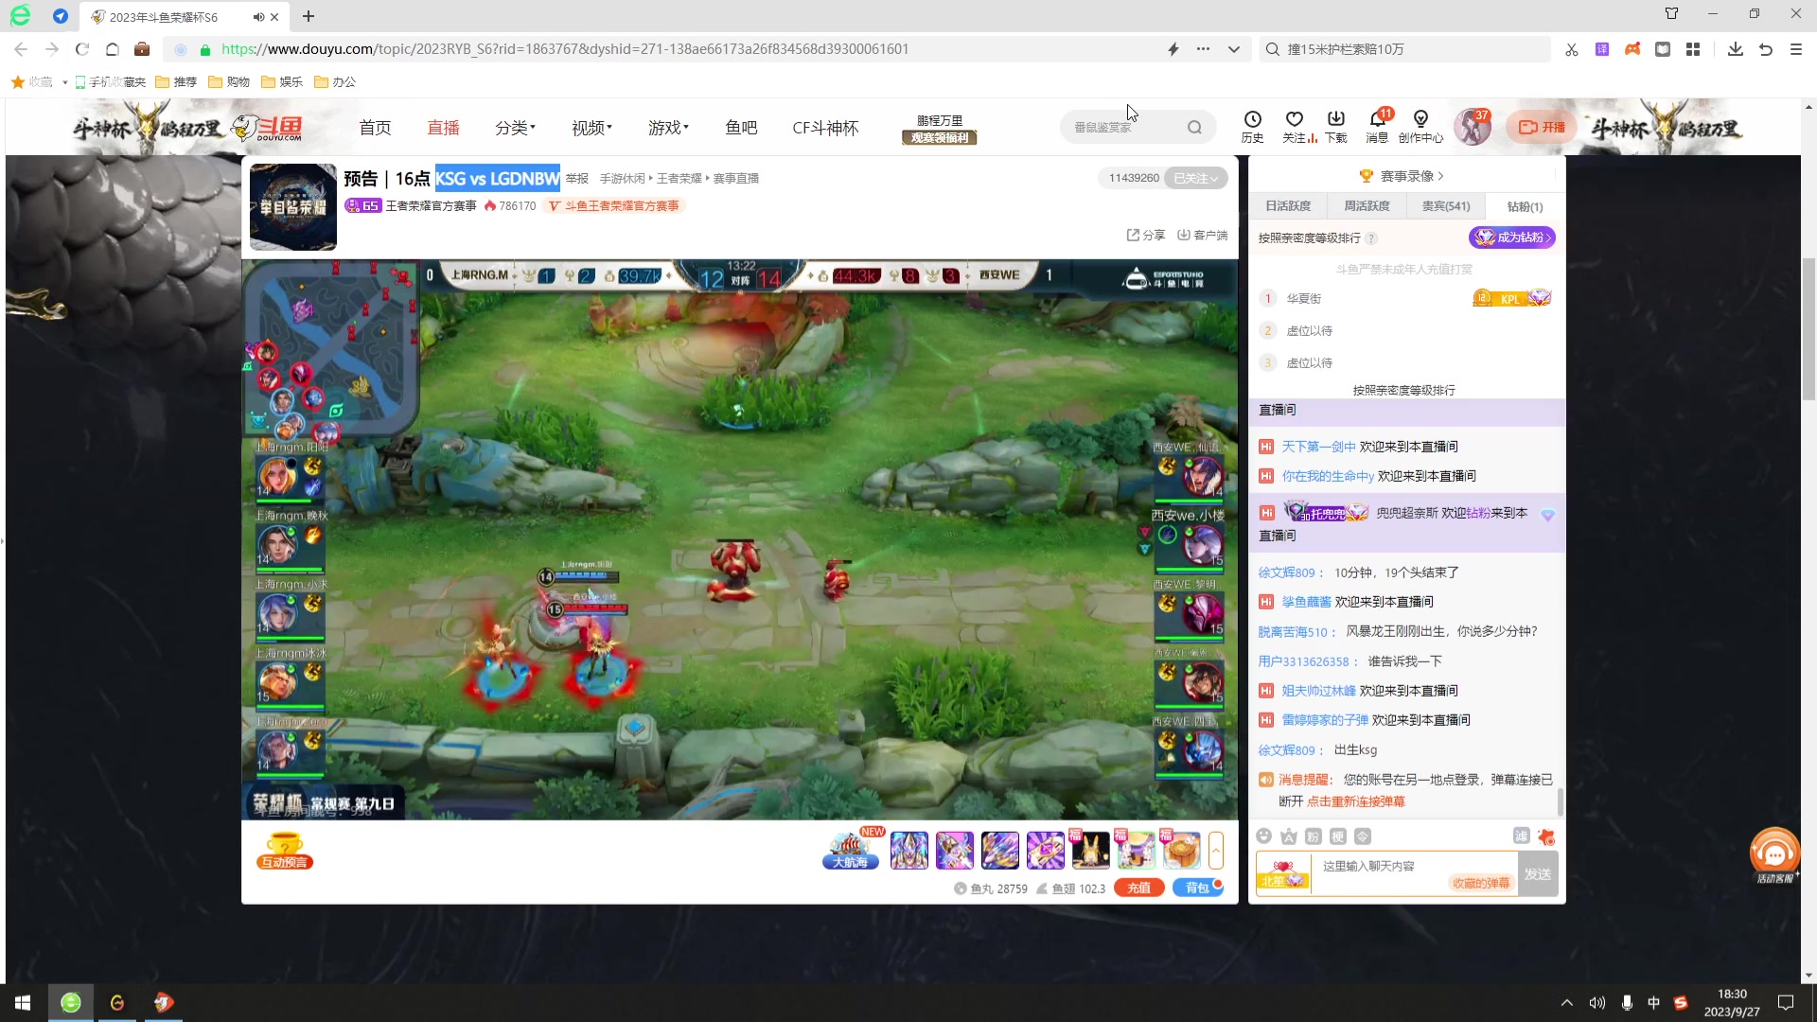Click the 分享 share icon
Image resolution: width=1817 pixels, height=1022 pixels.
(1145, 235)
